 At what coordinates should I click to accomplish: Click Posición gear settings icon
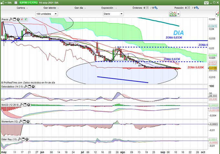(x=197, y=8)
